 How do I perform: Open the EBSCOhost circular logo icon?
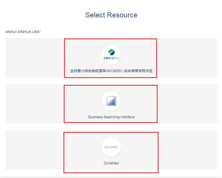(111, 55)
